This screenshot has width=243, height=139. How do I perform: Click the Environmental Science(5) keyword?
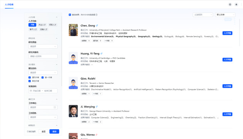102,36
